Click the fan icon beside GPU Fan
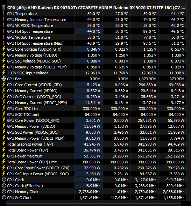This screenshot has width=191, height=206. coord(4,79)
